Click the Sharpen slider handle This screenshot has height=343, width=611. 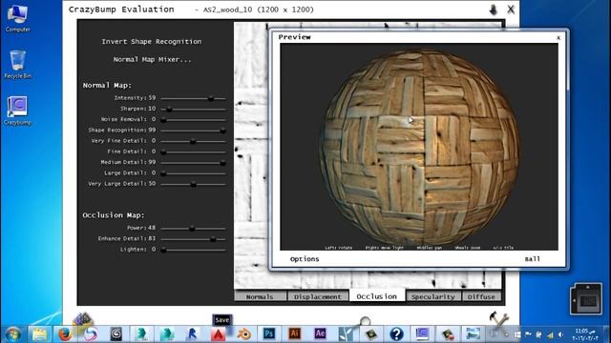coord(169,110)
